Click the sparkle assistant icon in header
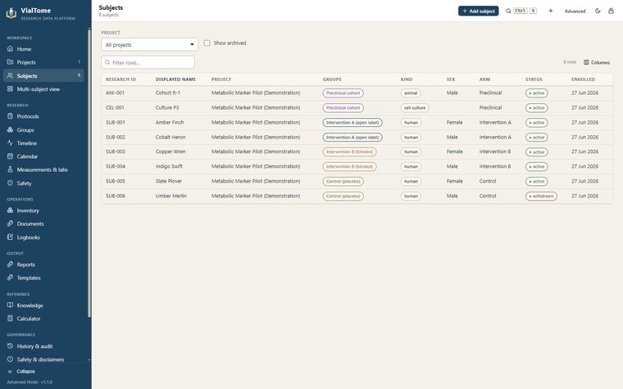 551,11
